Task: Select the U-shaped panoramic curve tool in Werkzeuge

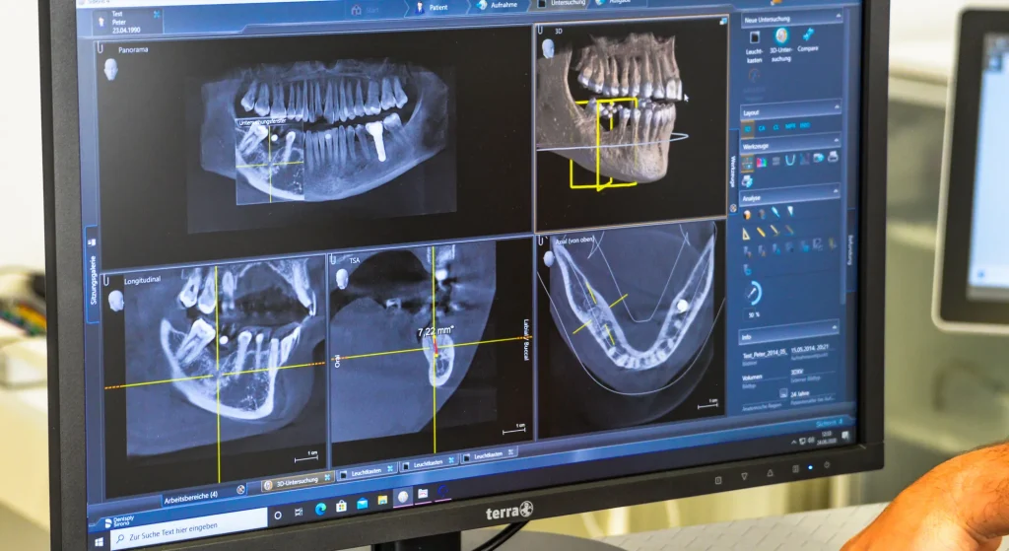Action: [790, 161]
